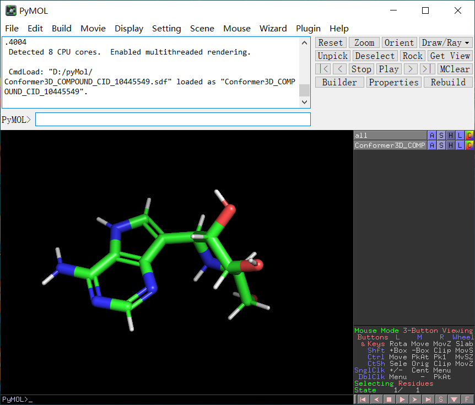475x405 pixels.
Task: Click the log scrollbar thumb
Action: tap(304, 90)
